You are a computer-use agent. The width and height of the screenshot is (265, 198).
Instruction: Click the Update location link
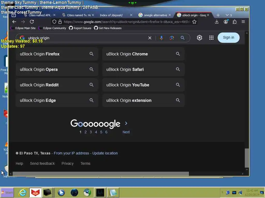pyautogui.click(x=105, y=153)
